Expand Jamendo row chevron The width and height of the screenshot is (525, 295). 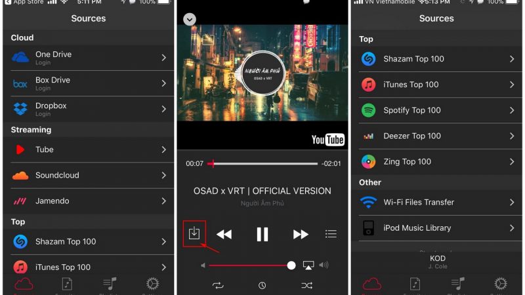[x=163, y=201]
